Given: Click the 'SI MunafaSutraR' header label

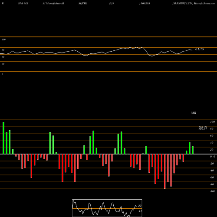Looking at the screenshot, I should point(53,3).
